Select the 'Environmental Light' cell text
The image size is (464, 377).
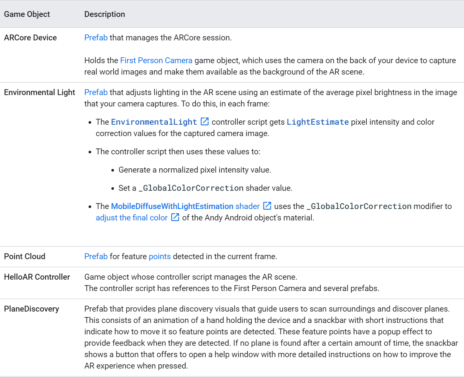[39, 92]
